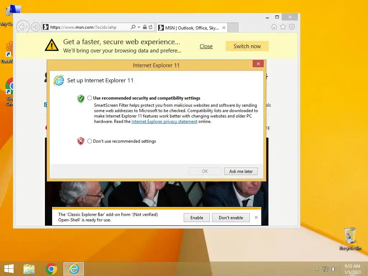The image size is (368, 276).
Task: Open the Tools gear menu
Action: (x=292, y=27)
